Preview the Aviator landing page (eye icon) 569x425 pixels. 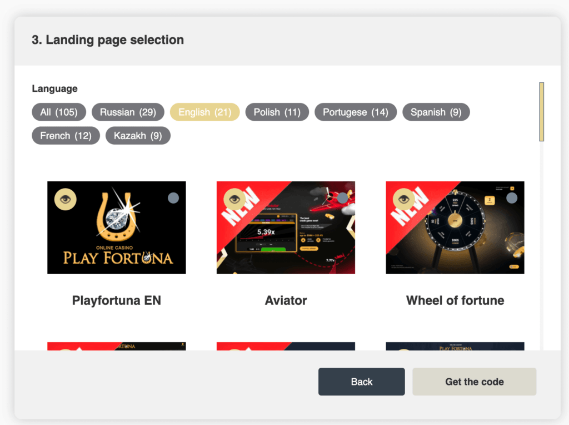click(x=234, y=199)
